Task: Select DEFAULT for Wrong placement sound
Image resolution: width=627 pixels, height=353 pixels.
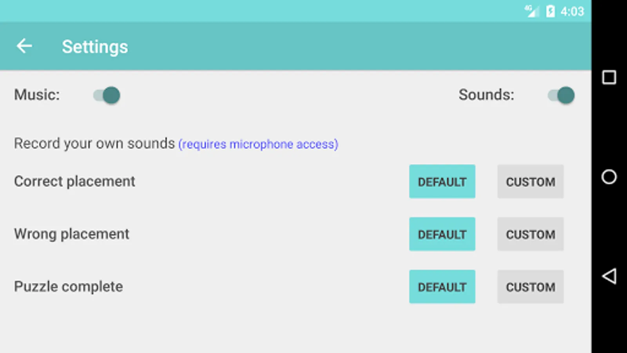Action: point(442,234)
